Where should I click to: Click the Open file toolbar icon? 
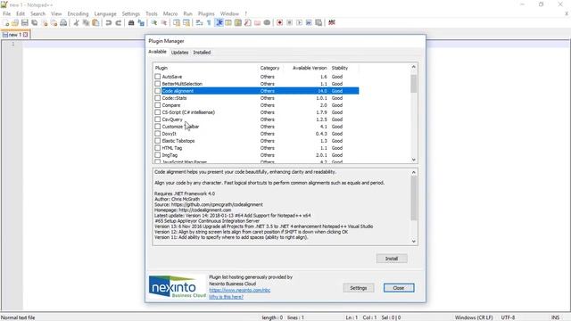[15, 23]
